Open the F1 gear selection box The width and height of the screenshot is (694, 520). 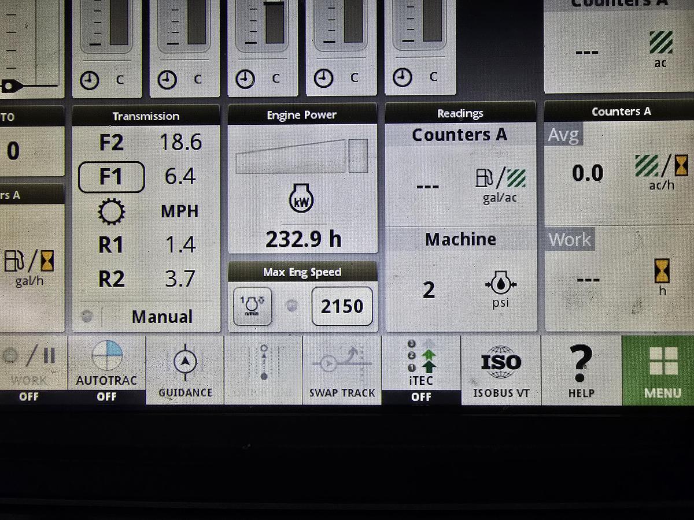[x=111, y=177]
